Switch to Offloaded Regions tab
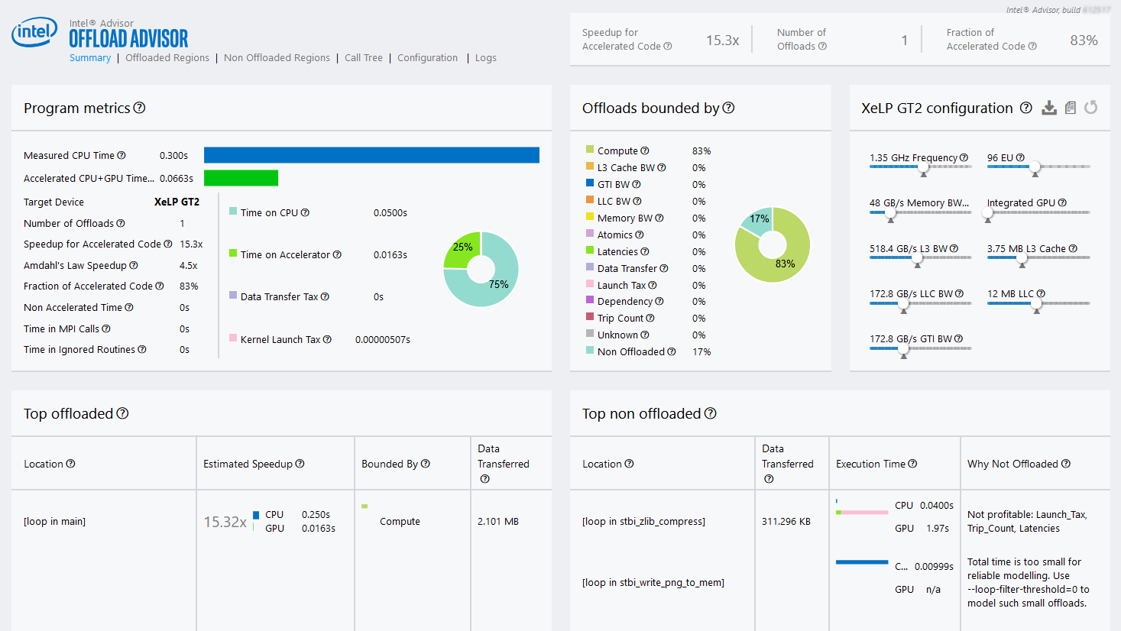The image size is (1121, 631). (x=167, y=58)
